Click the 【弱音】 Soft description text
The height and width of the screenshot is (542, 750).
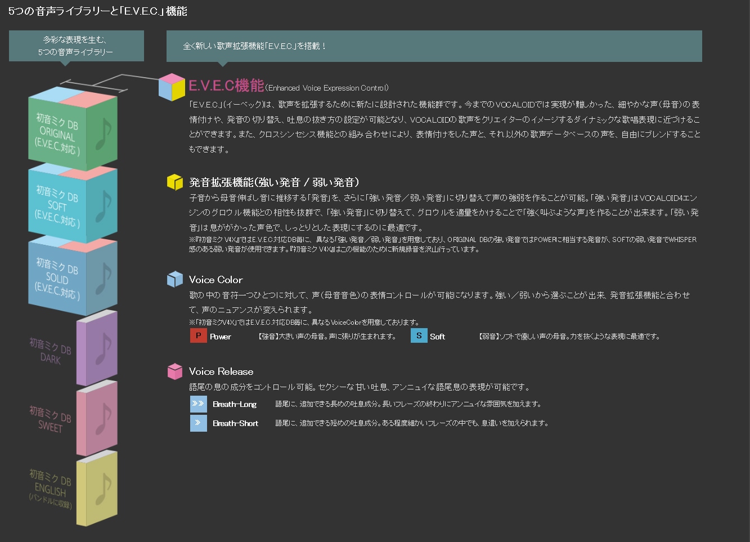pos(569,337)
